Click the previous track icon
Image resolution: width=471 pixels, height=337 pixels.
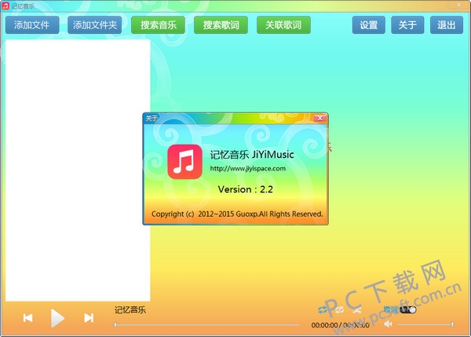[27, 318]
